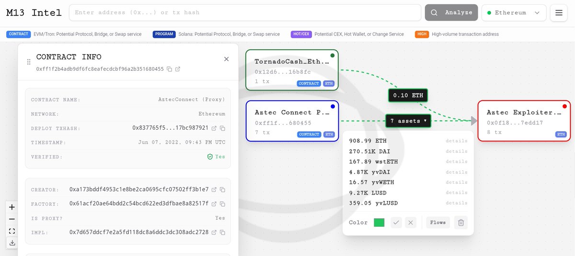View details for 359.05 yvLUSD

[x=457, y=203]
